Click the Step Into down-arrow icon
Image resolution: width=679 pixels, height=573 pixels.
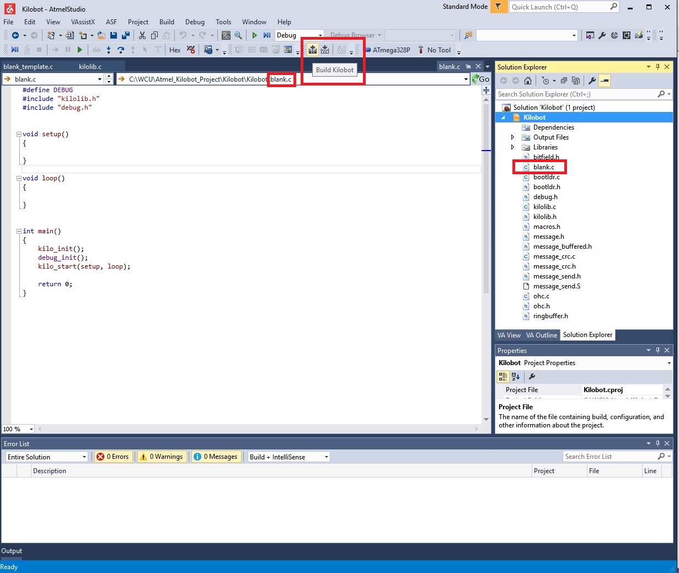tap(109, 50)
